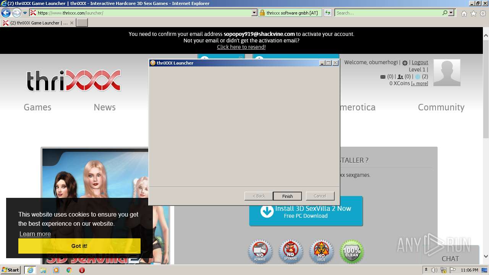Image resolution: width=489 pixels, height=275 pixels.
Task: Open the CHAT panel
Action: click(450, 259)
